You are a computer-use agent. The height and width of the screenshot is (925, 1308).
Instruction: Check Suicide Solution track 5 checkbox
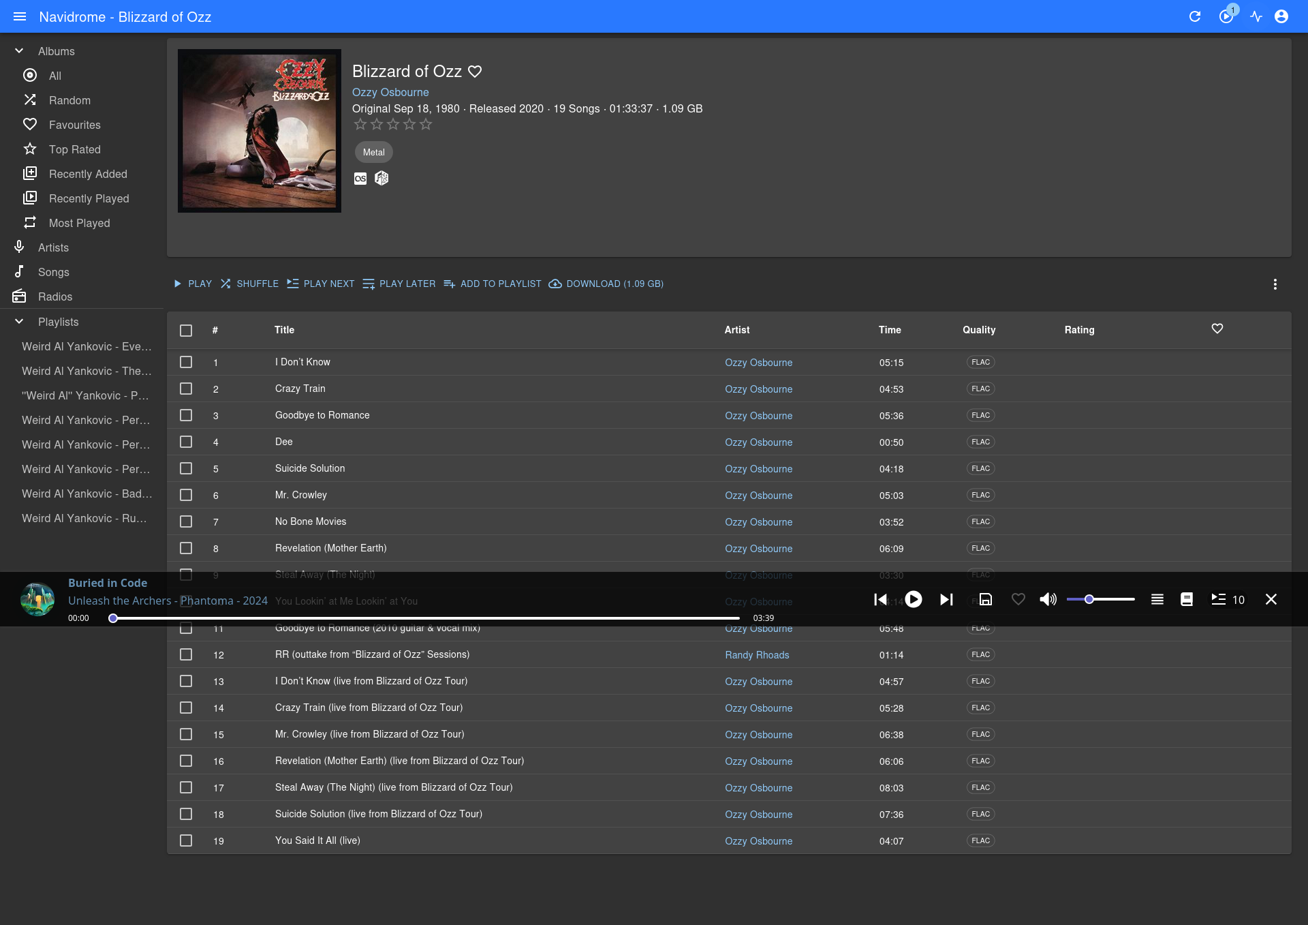pos(186,468)
